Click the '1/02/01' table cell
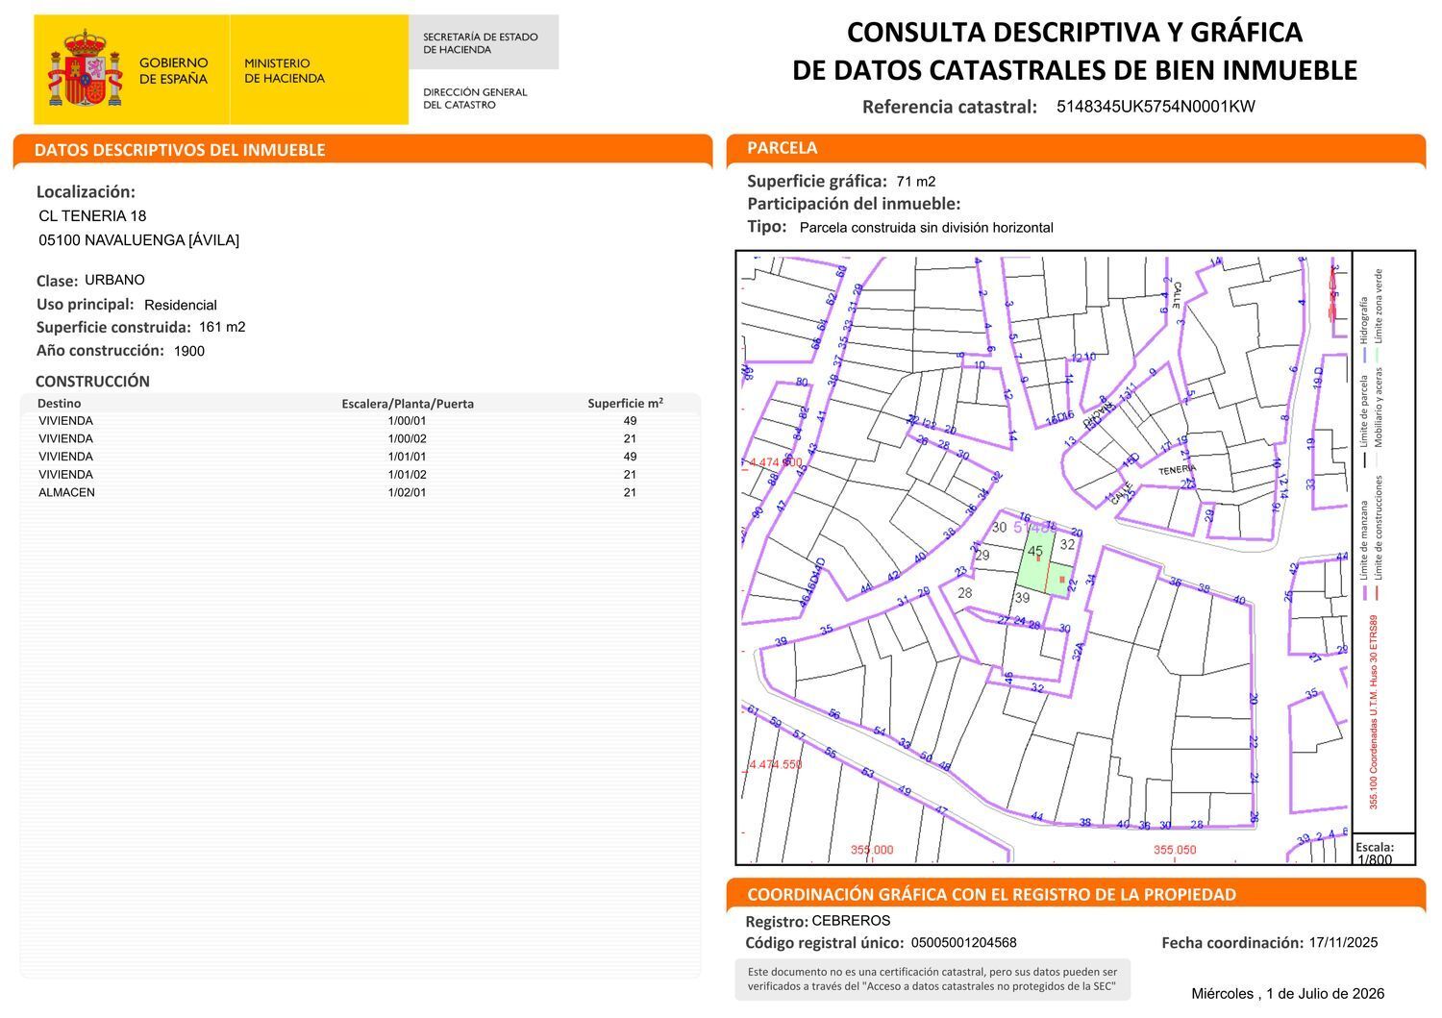 pyautogui.click(x=407, y=492)
